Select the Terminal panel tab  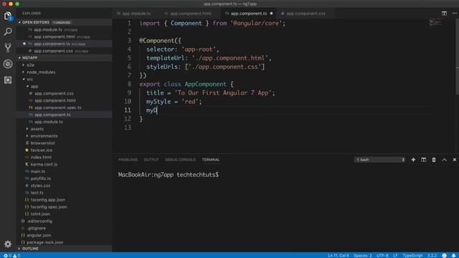coord(210,160)
